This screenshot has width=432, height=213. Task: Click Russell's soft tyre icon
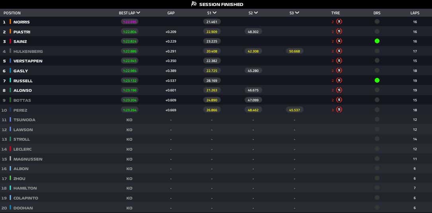point(339,80)
